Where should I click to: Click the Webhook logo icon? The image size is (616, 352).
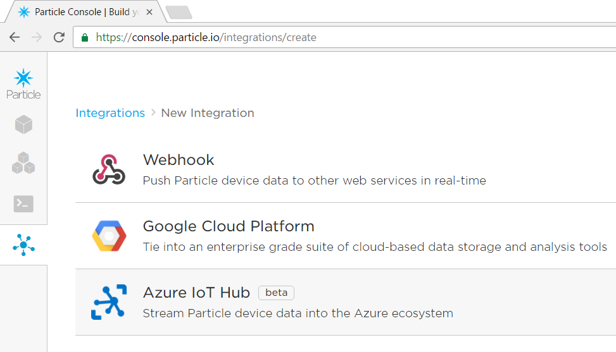(109, 169)
